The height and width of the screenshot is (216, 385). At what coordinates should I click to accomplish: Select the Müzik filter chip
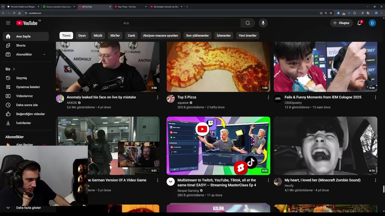(x=98, y=35)
